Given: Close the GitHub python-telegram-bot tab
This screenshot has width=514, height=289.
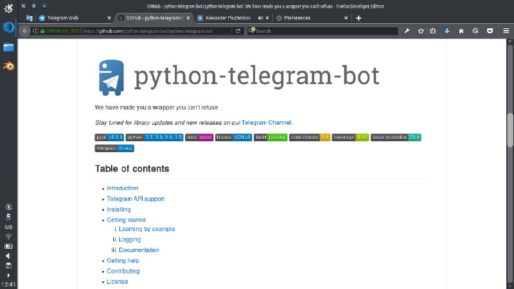Looking at the screenshot, I should click(188, 18).
